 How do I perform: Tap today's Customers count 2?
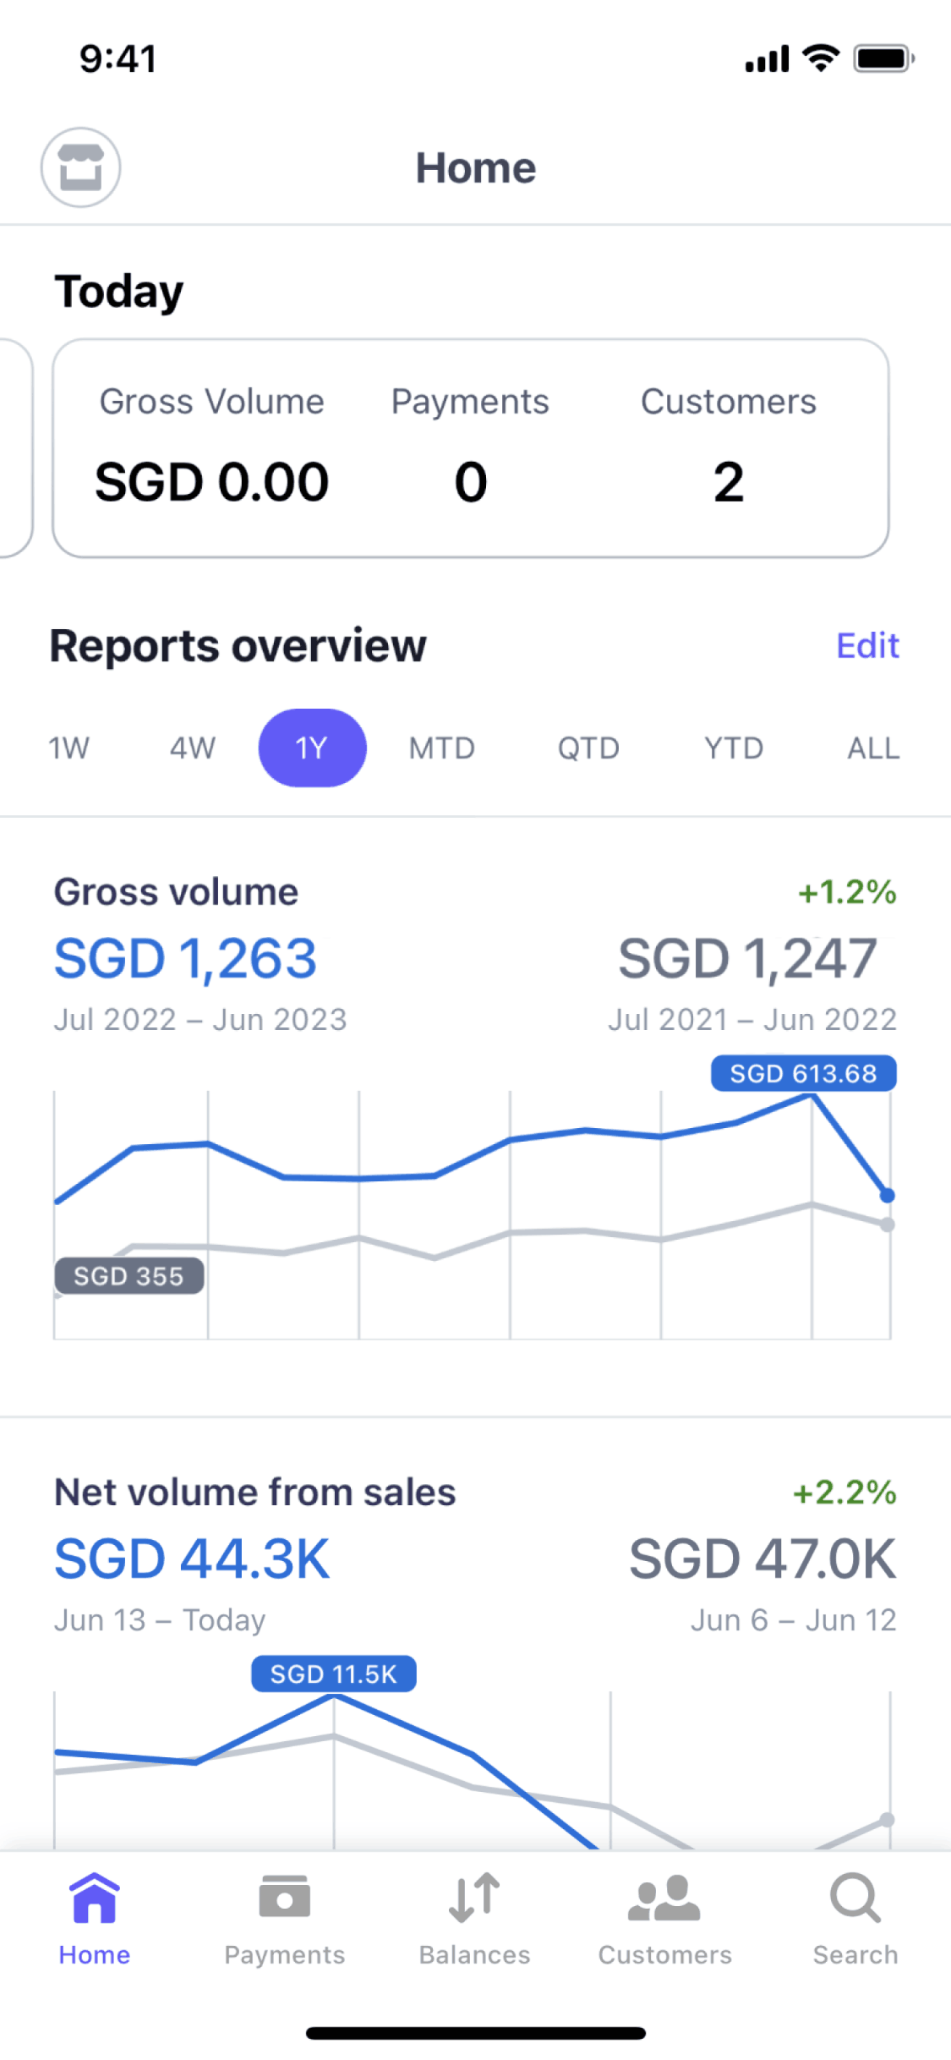[729, 482]
